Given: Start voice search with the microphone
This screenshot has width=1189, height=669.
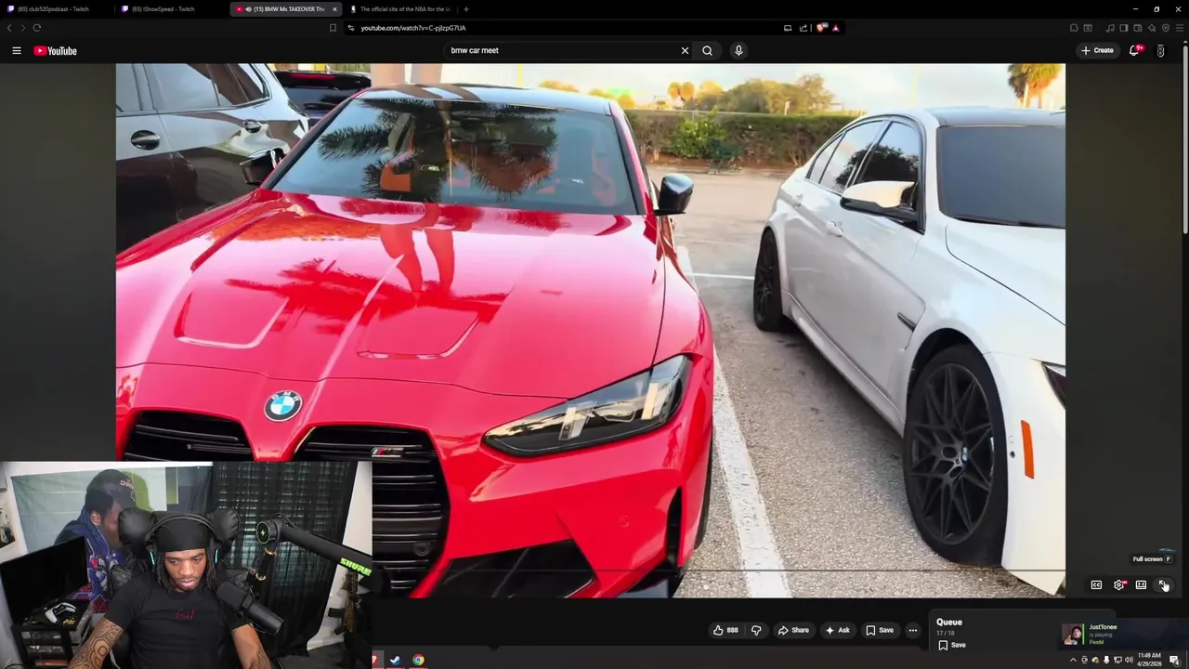Looking at the screenshot, I should pos(738,51).
